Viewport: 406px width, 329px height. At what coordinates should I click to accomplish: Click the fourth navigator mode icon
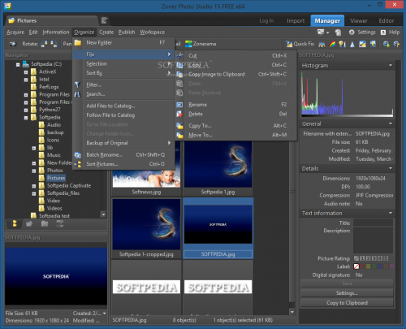point(60,223)
